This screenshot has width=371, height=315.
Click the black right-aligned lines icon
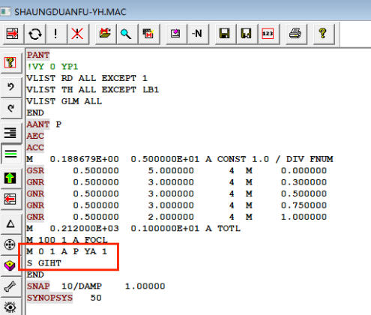click(x=10, y=133)
